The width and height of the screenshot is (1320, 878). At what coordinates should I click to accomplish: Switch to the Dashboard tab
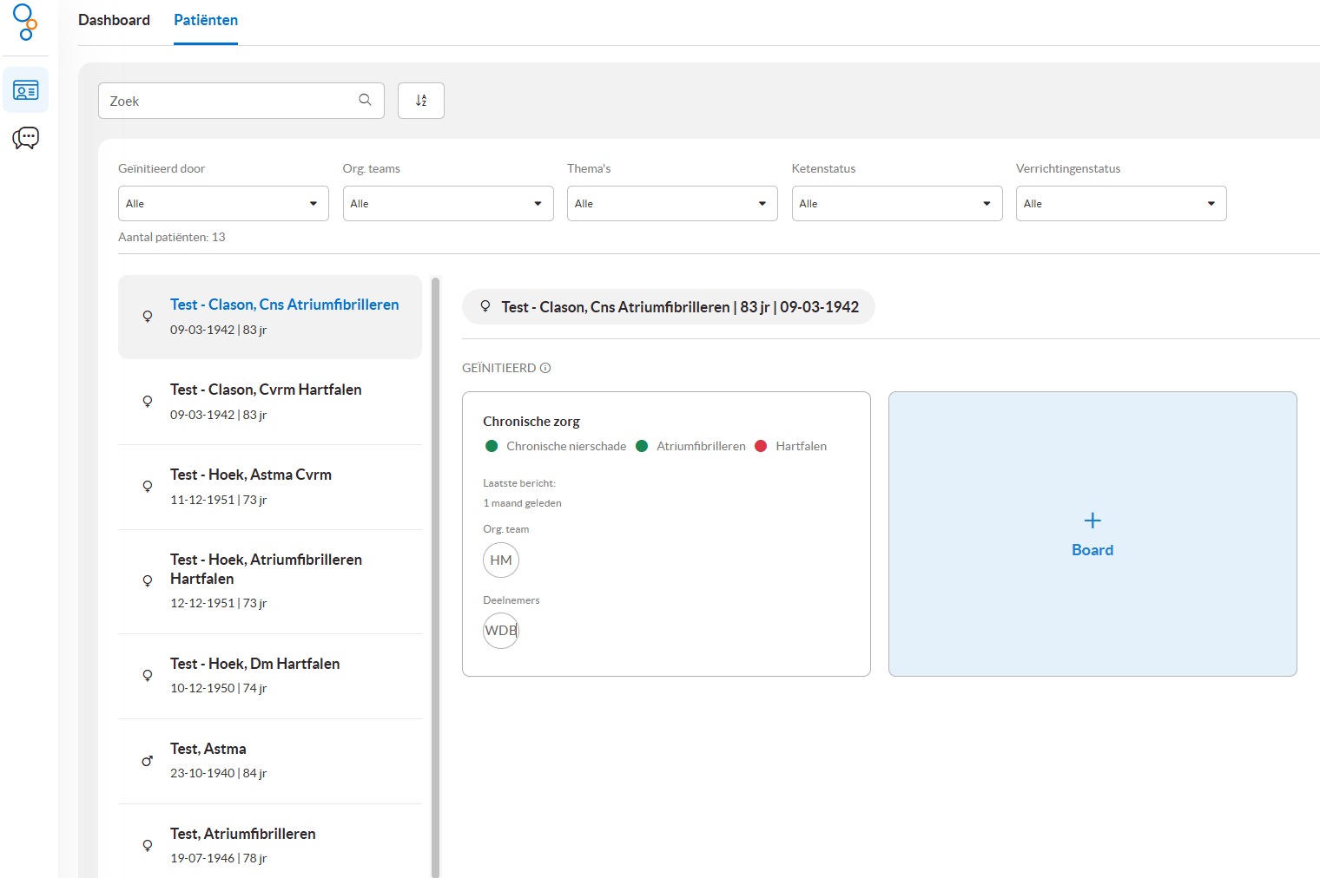tap(114, 20)
